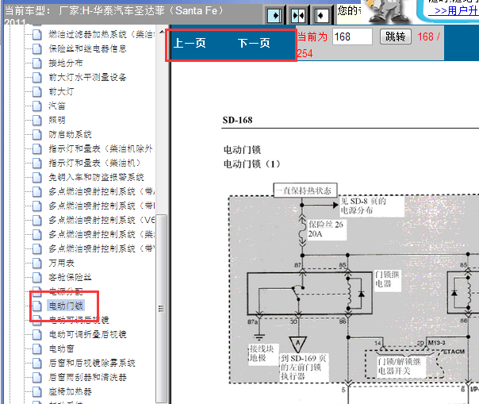Open the 用户升 user upgrade link

(454, 11)
